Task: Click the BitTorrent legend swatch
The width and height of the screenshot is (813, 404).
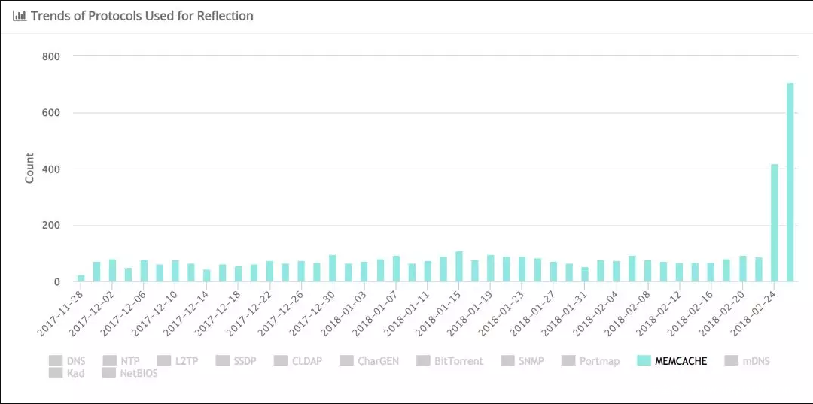Action: pos(423,361)
